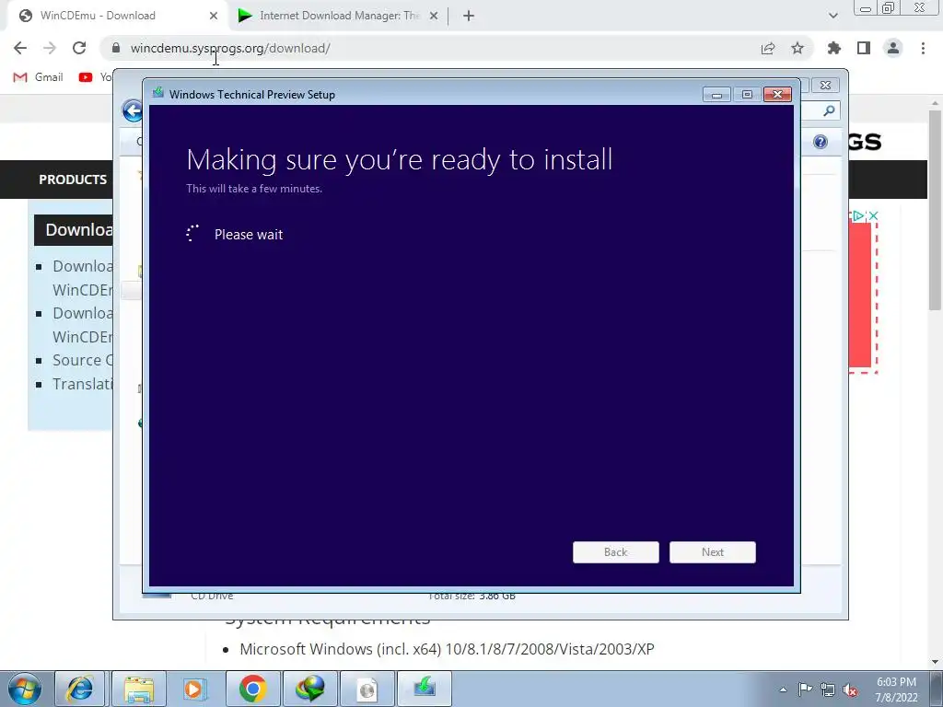Click system requirements Microsoft Windows line

click(x=447, y=649)
